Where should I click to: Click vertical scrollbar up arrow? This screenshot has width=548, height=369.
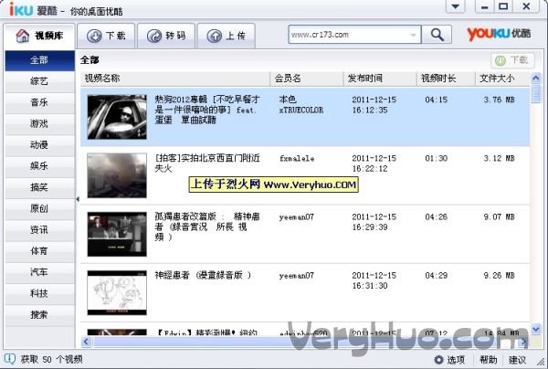[536, 79]
